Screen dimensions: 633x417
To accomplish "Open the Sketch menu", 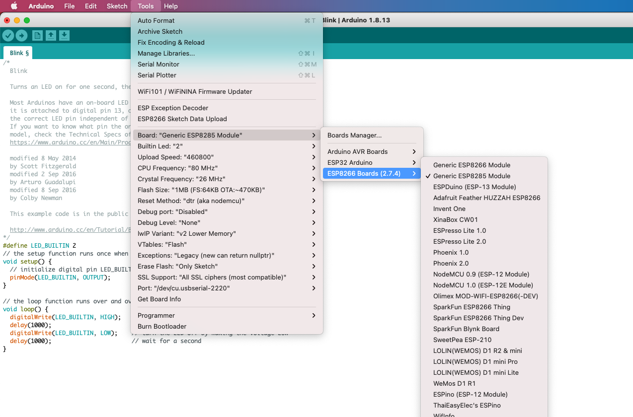I will 117,6.
